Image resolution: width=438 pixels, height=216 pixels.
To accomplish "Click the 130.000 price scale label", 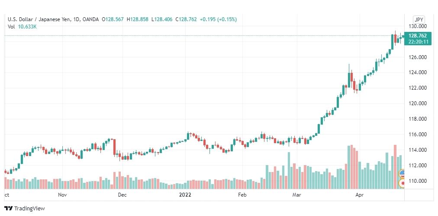I will tap(417, 26).
